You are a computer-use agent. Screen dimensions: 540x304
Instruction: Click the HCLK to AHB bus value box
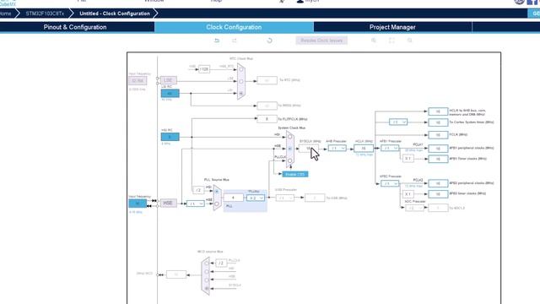point(438,111)
